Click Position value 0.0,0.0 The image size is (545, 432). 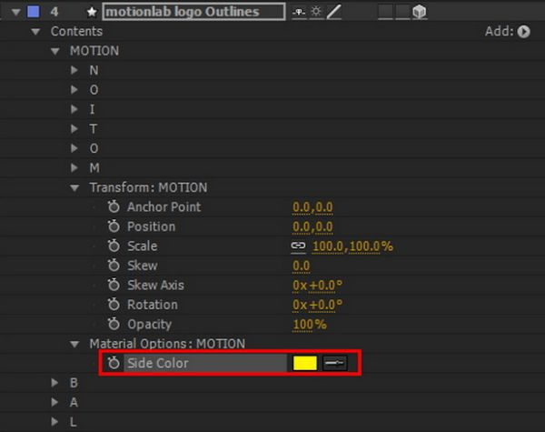tap(312, 226)
